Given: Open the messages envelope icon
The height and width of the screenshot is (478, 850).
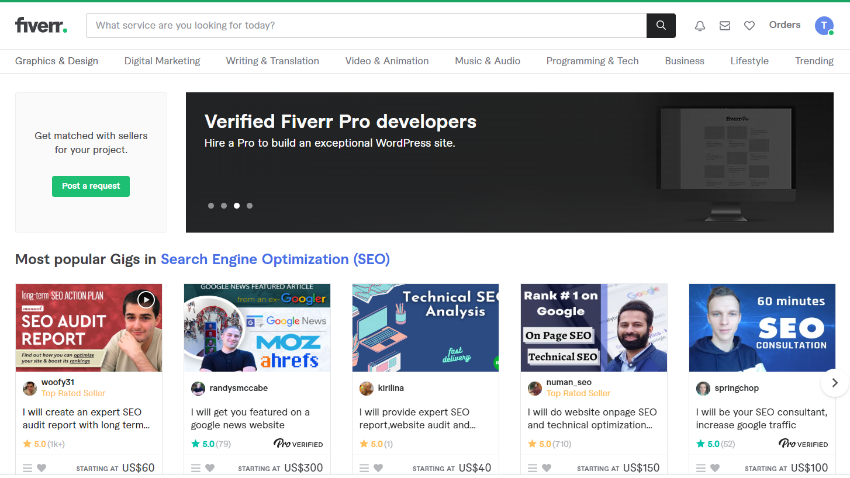Looking at the screenshot, I should coord(725,26).
